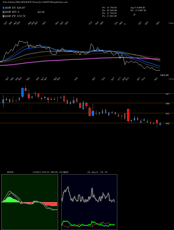Click the red MACD histogram bars
Screen dimensions: 174x230
coord(50,204)
